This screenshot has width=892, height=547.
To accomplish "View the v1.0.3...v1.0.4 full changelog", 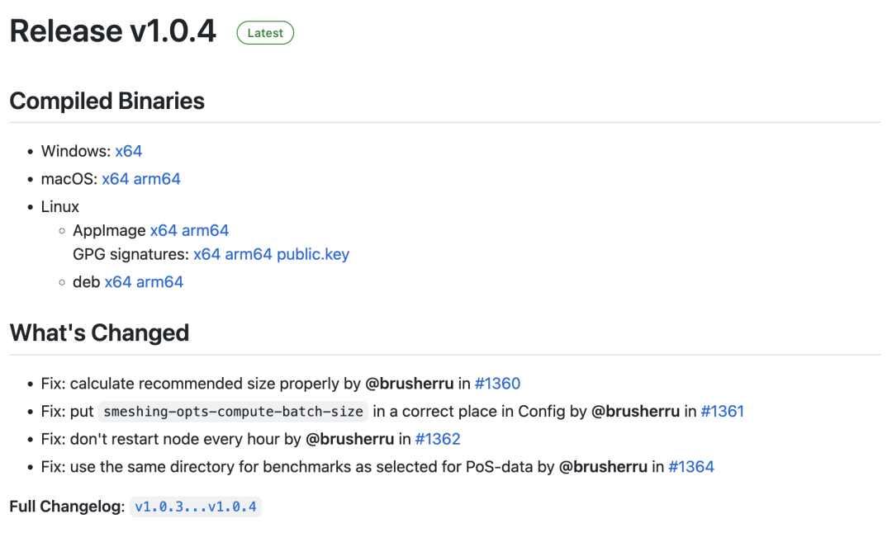I will [196, 507].
